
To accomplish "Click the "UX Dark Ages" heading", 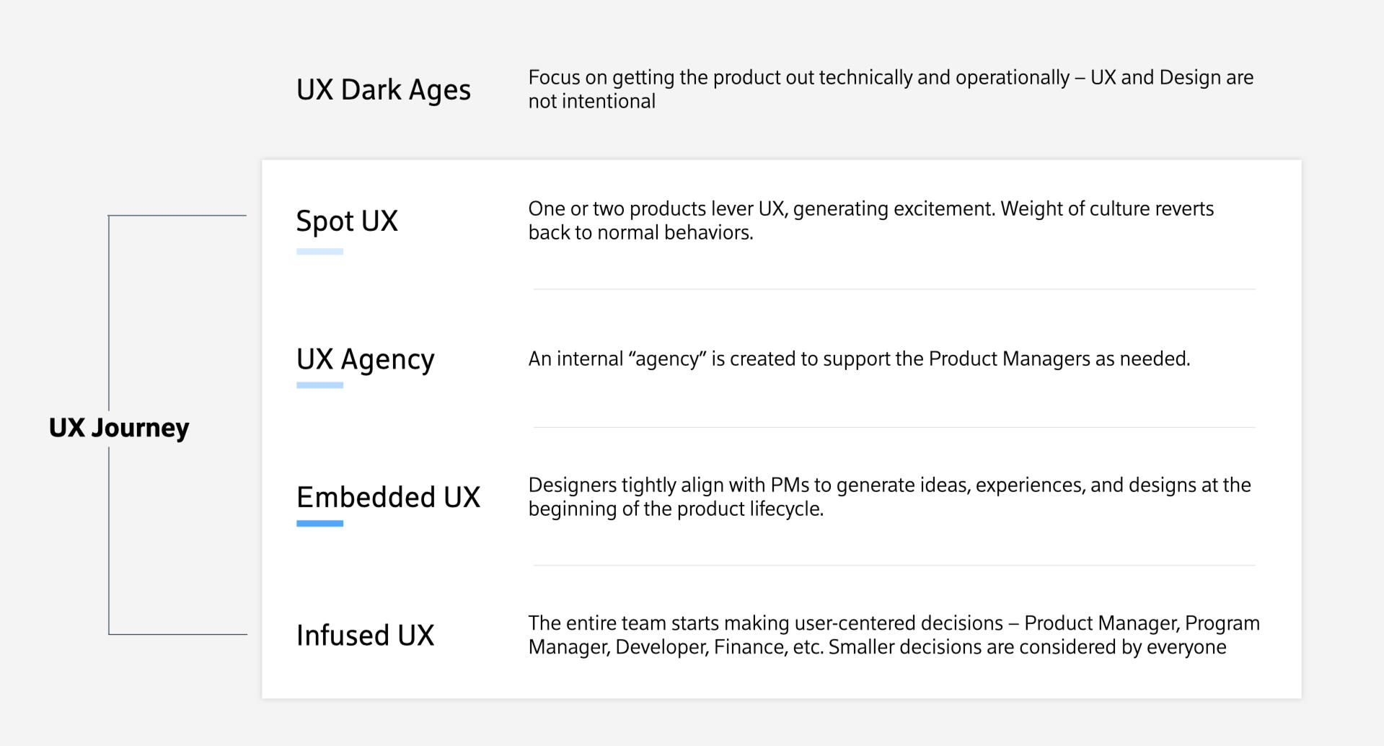I will (383, 89).
